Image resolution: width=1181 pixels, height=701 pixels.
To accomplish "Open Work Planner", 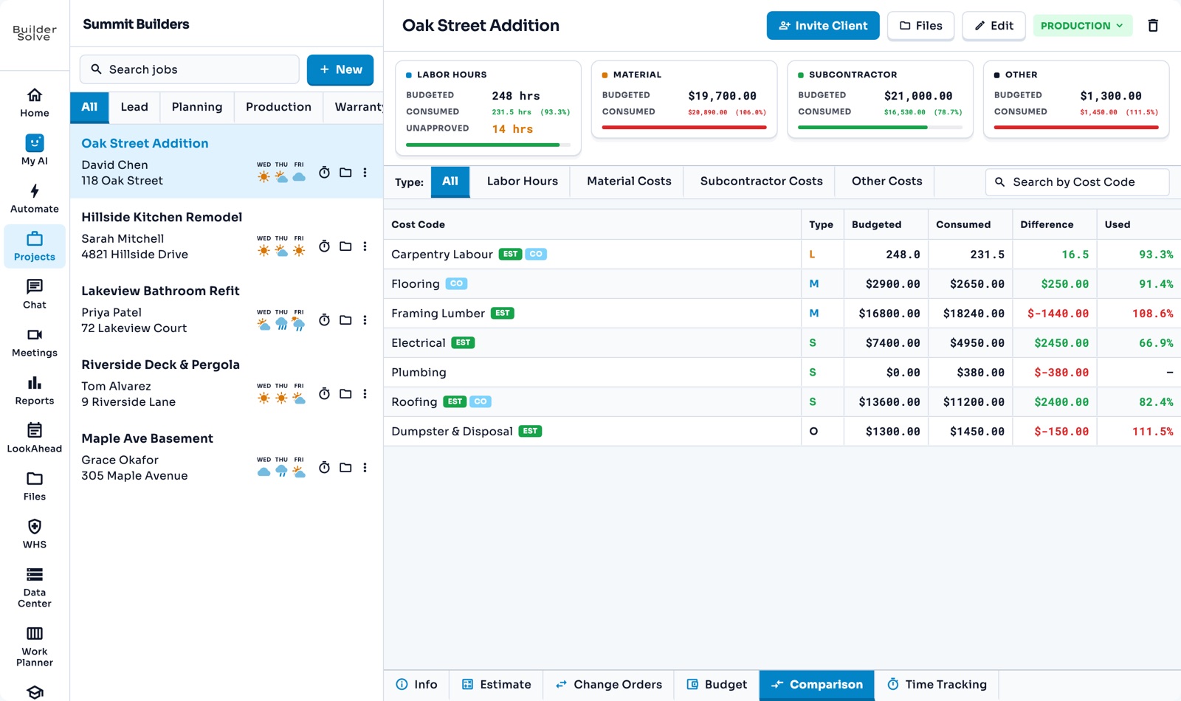I will pos(35,646).
